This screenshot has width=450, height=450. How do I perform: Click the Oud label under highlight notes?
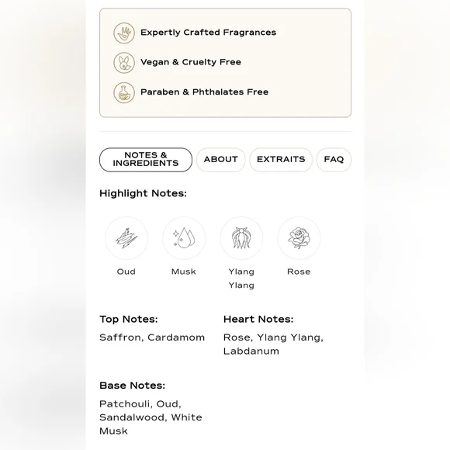pos(126,272)
